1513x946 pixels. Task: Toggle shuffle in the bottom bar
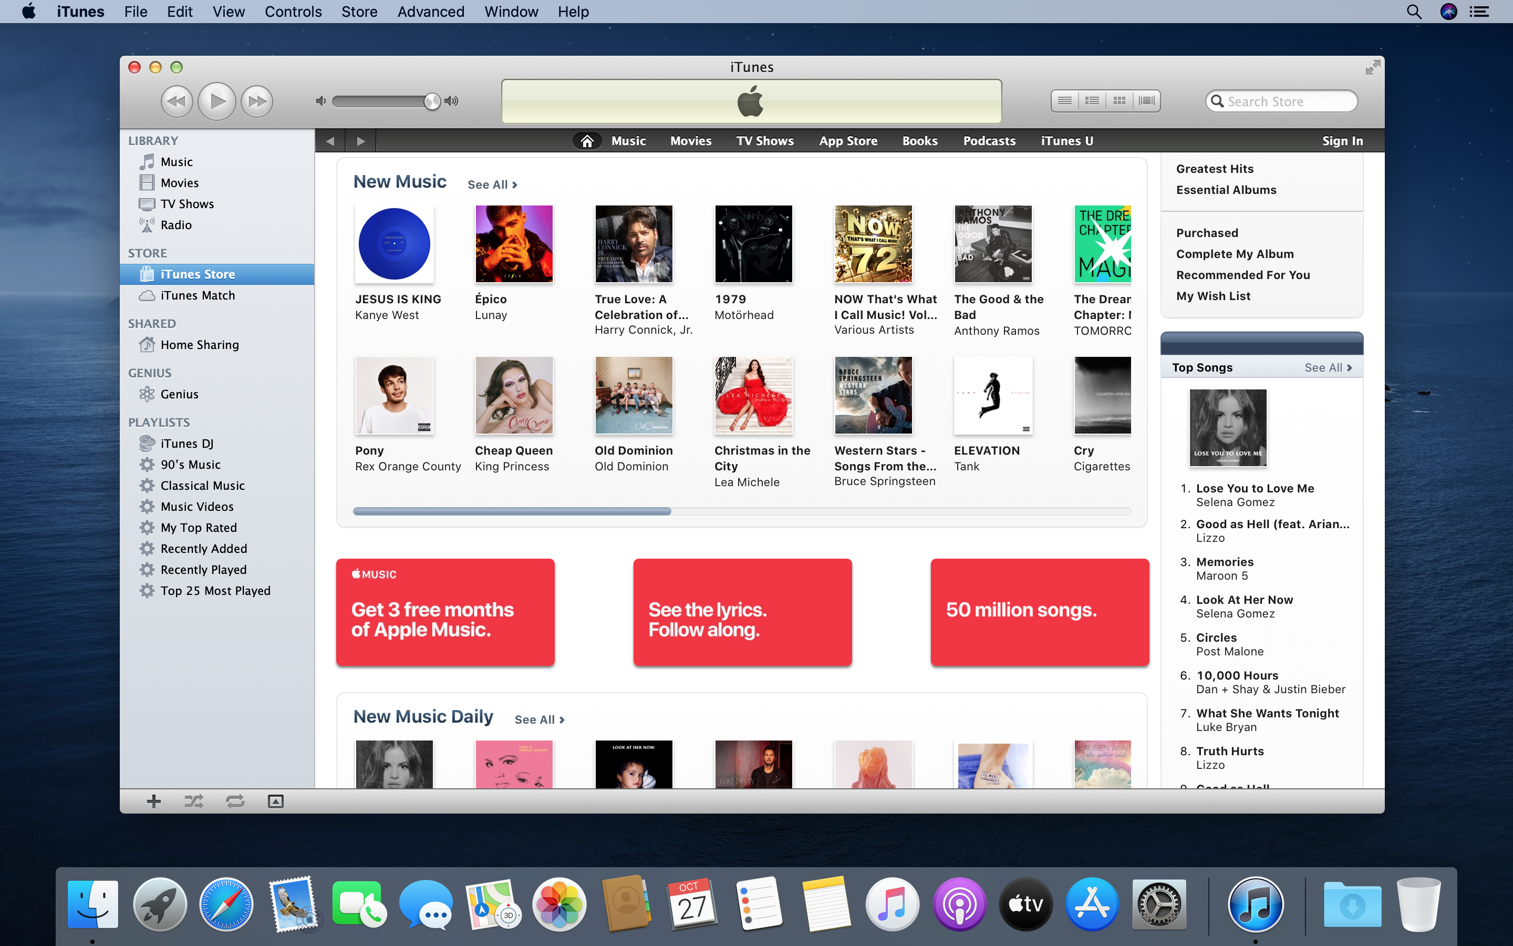click(194, 801)
